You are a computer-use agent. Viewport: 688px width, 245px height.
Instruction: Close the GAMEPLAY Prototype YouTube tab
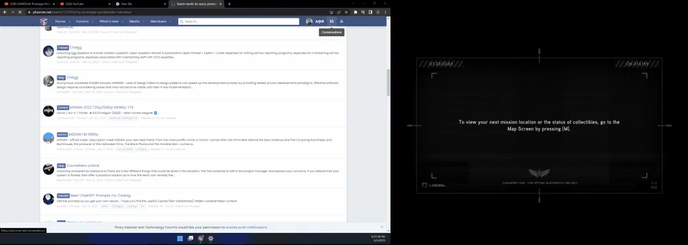click(55, 4)
